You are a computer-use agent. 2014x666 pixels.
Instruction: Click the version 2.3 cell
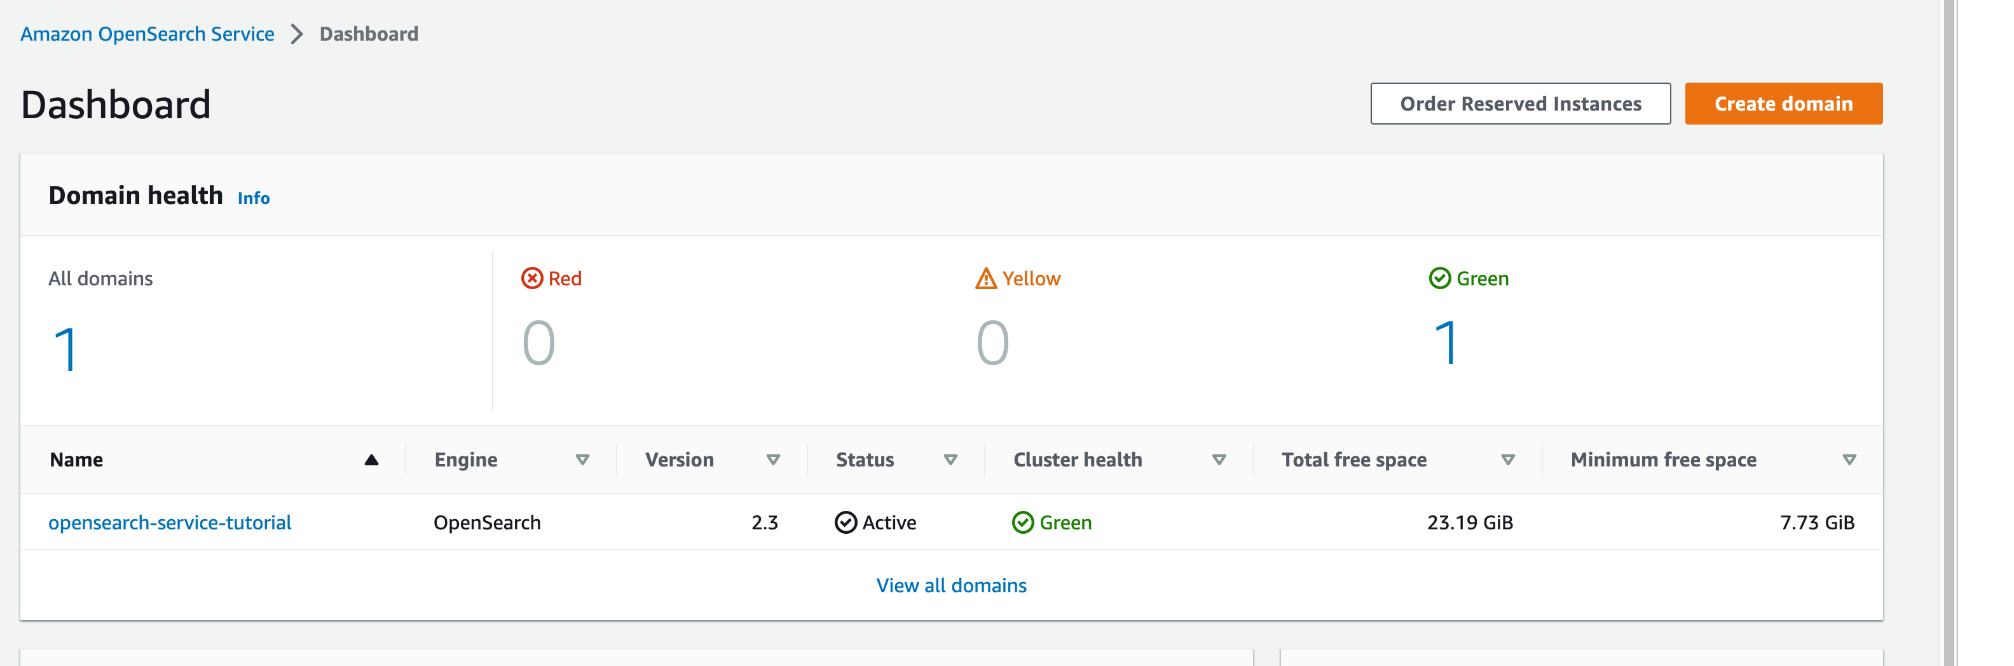tap(765, 522)
